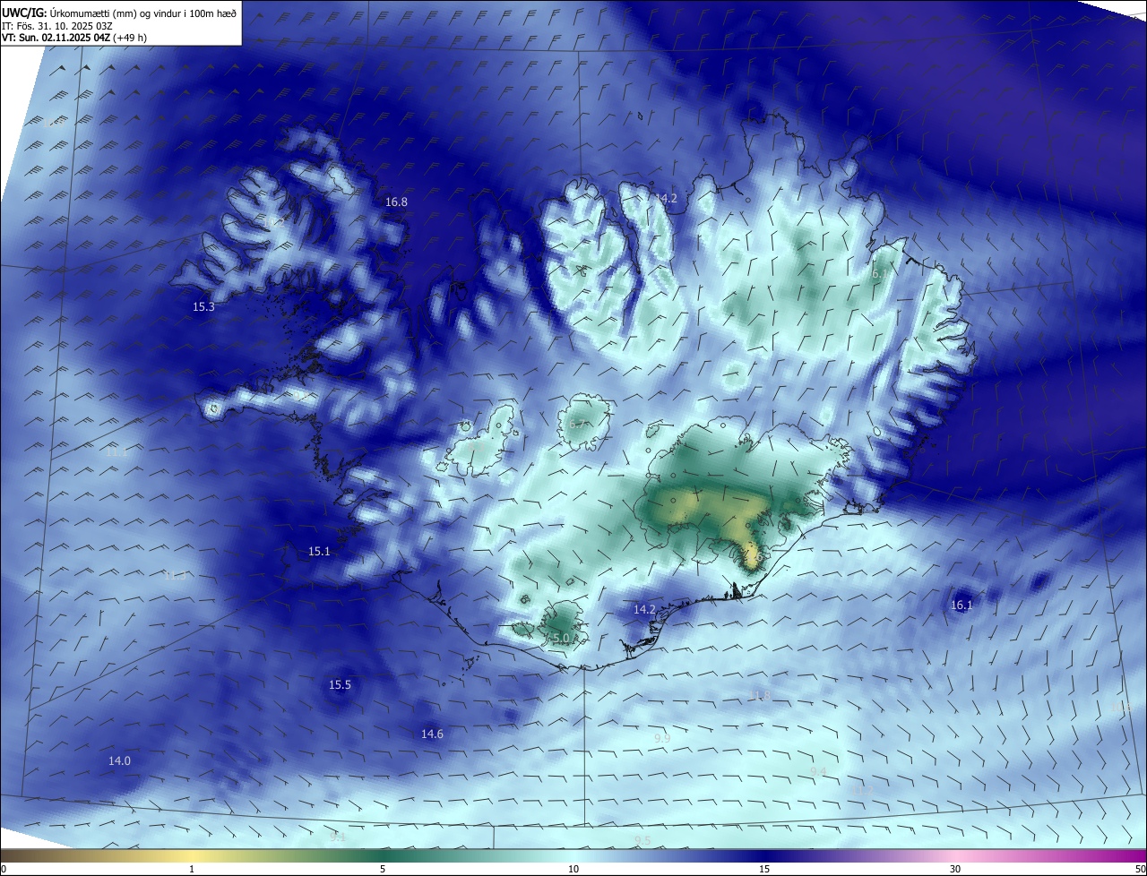
Task: Click the 5.0 value label on the glacier
Action: click(x=560, y=639)
